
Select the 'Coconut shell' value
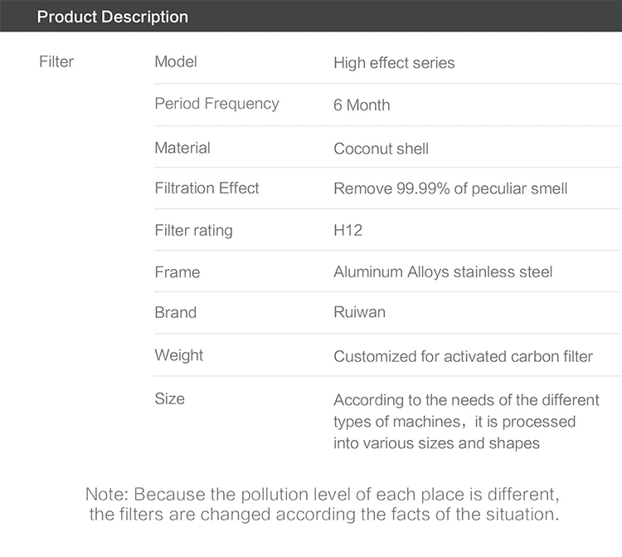click(x=381, y=149)
